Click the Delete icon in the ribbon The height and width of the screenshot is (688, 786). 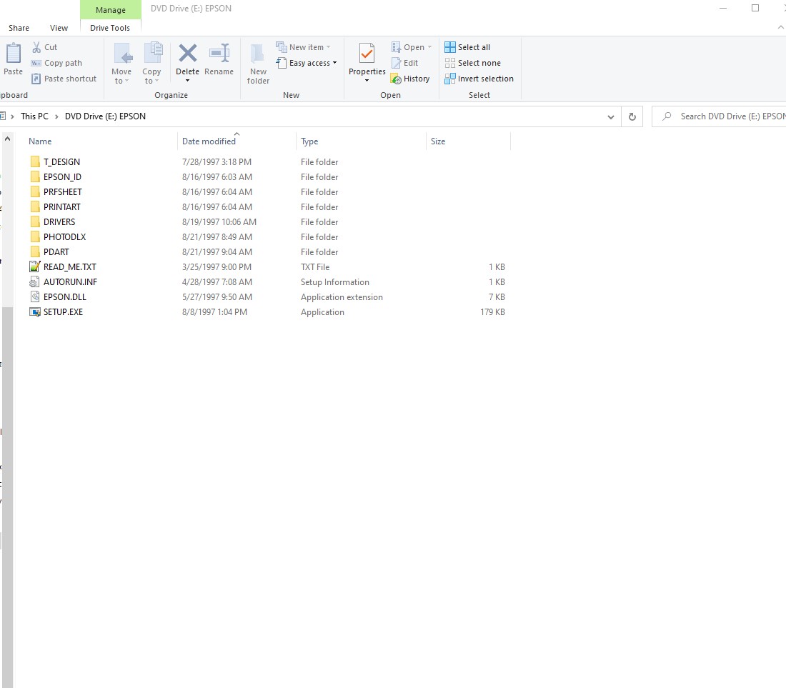(187, 54)
